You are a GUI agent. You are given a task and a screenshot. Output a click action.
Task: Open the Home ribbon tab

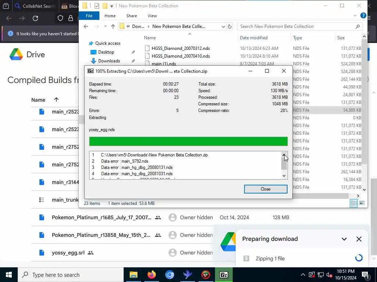click(110, 16)
